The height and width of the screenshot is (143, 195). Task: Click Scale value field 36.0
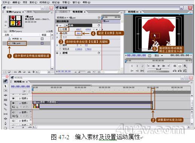[78, 33]
